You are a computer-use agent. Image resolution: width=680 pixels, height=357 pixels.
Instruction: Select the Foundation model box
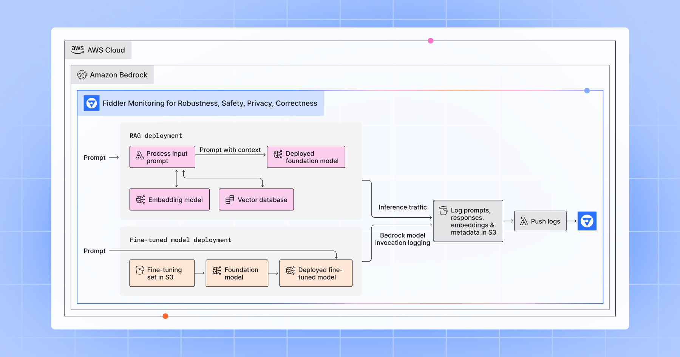tap(236, 273)
